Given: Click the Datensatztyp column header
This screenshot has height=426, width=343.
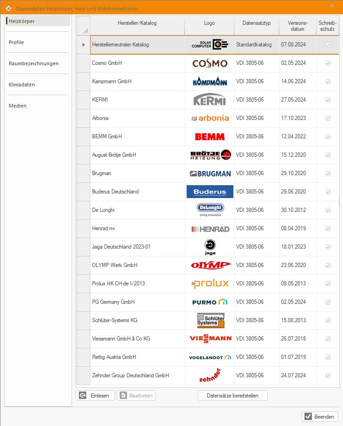Looking at the screenshot, I should click(256, 26).
